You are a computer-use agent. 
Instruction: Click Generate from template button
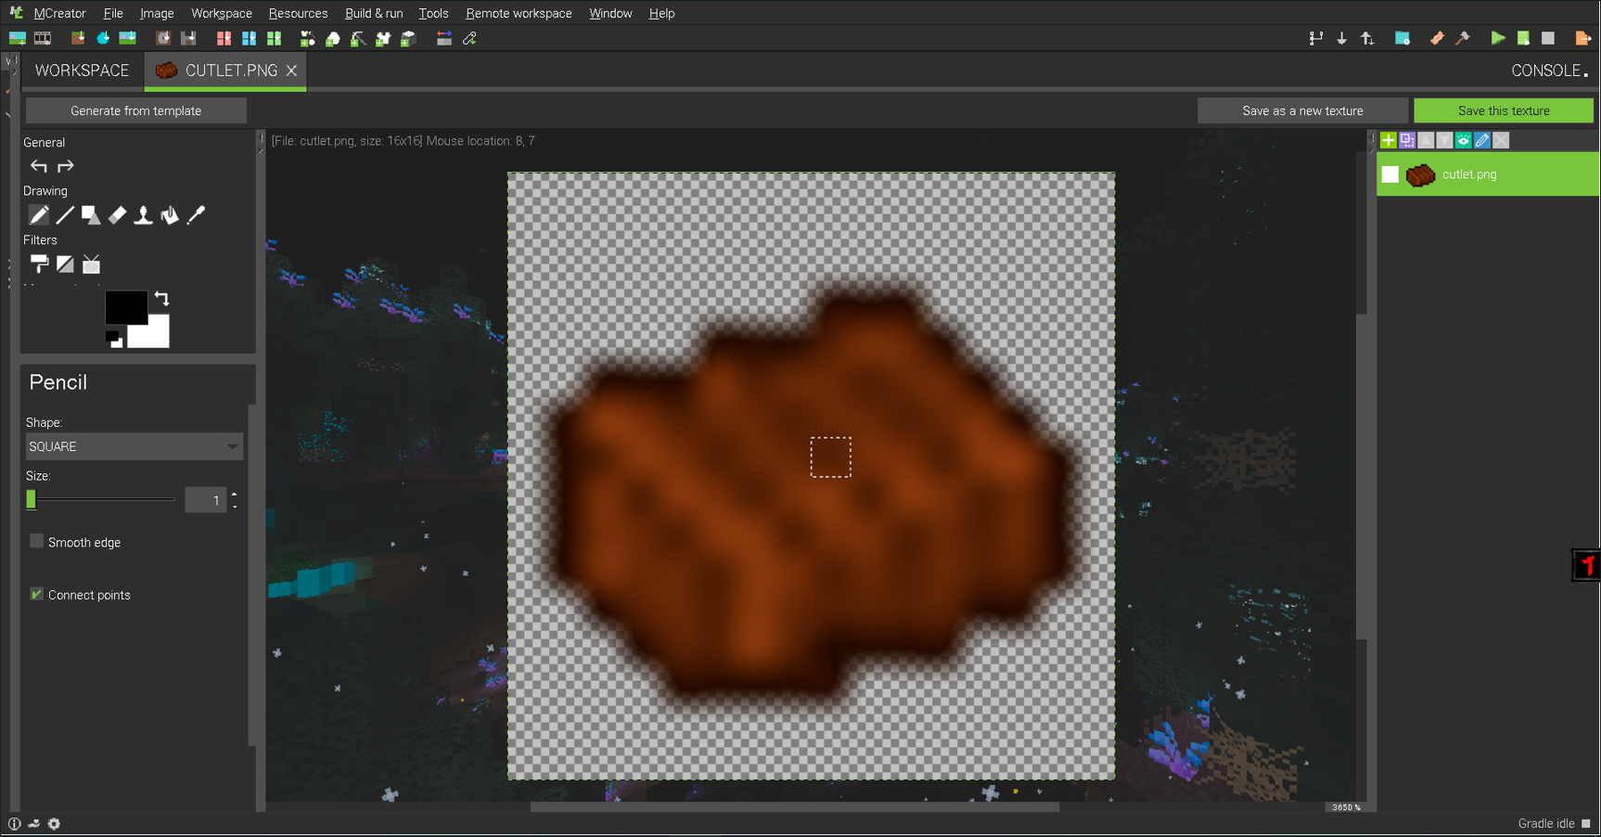point(135,109)
